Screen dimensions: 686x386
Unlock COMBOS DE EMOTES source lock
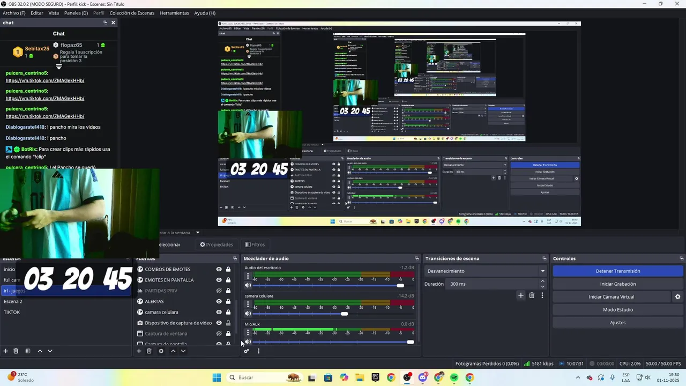228,269
